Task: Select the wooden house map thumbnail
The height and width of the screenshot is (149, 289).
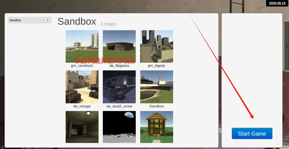Action: pos(157,127)
